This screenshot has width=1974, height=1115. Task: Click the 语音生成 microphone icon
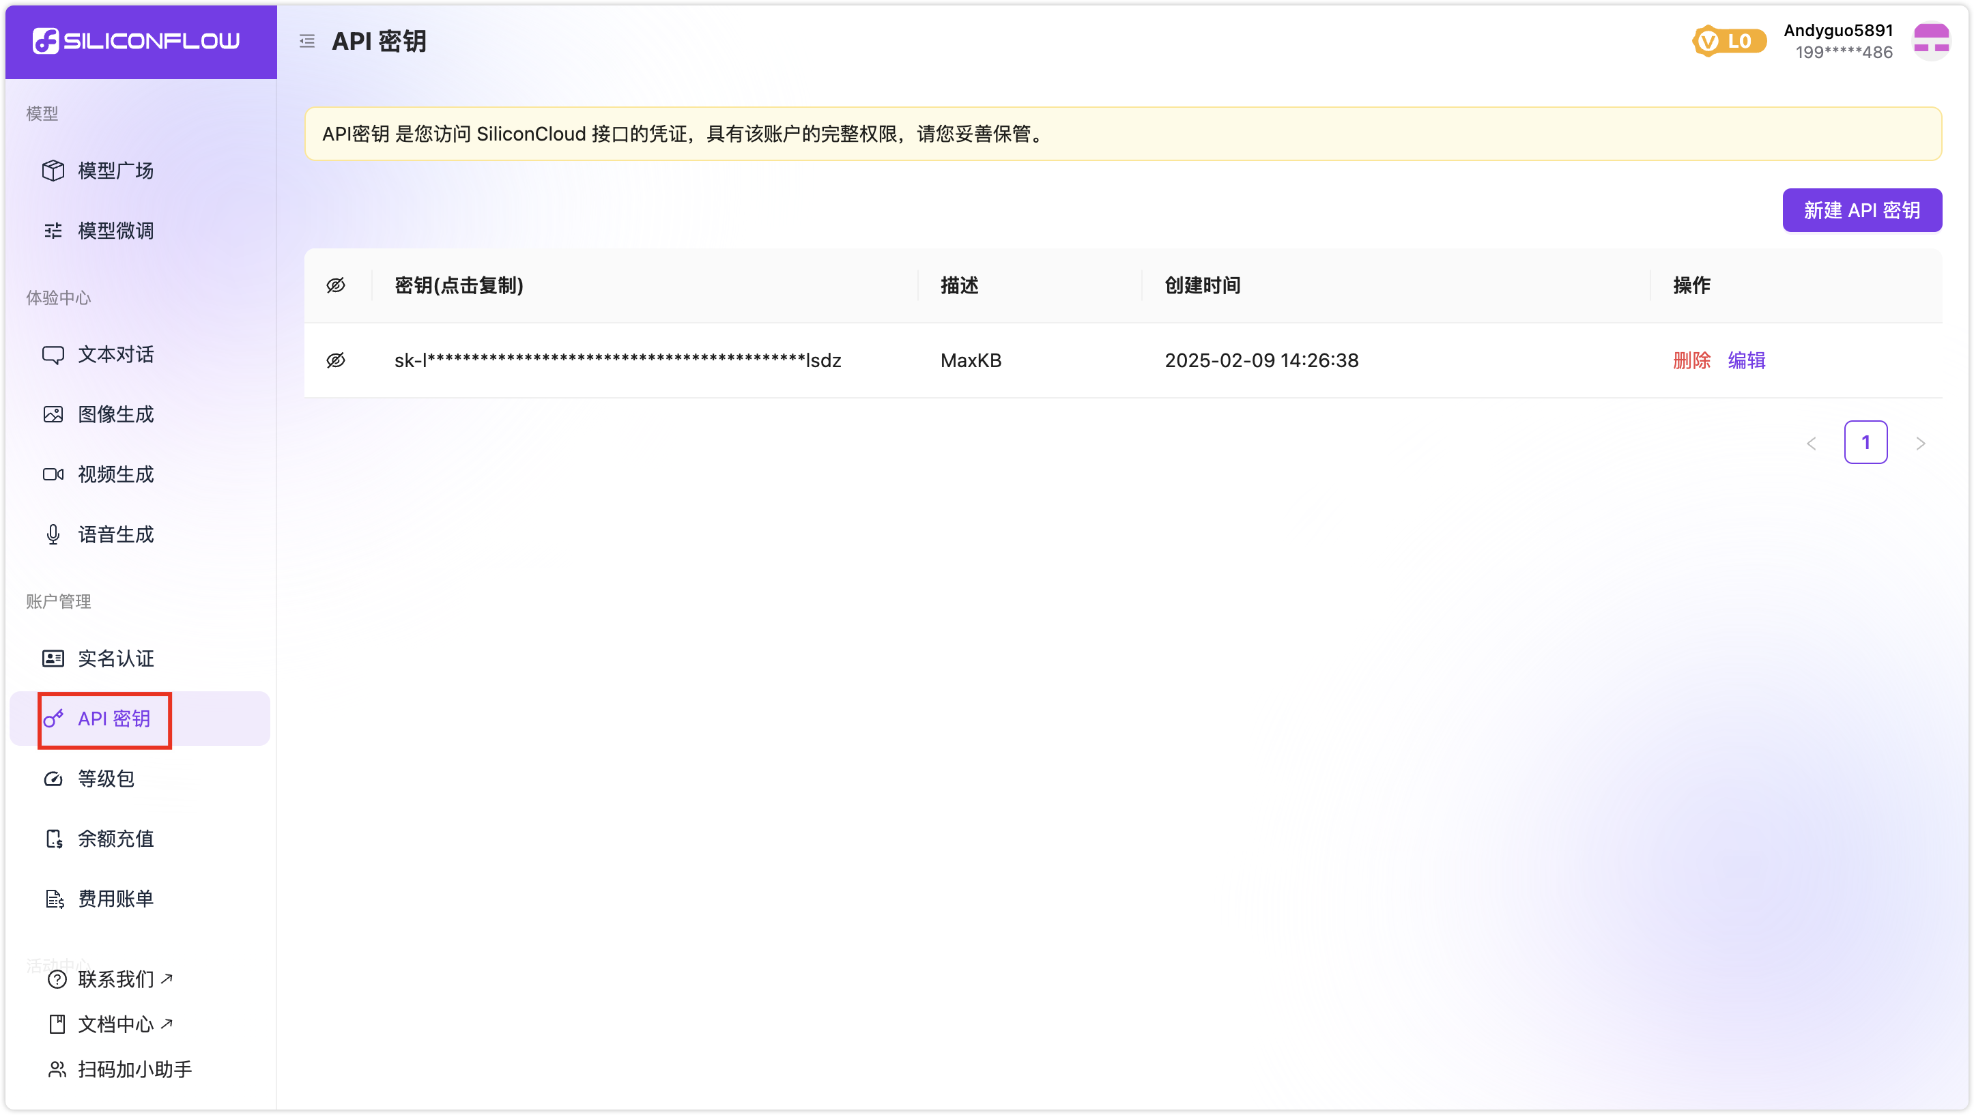[53, 534]
